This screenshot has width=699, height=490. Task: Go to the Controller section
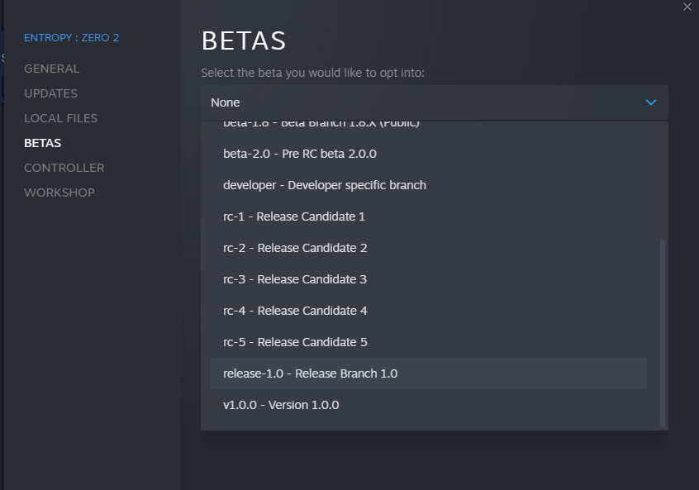pos(64,168)
